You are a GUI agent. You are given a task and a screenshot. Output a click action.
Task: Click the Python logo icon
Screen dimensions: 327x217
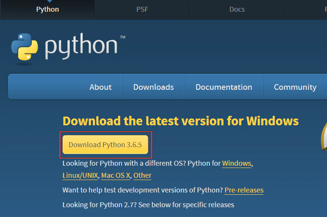pos(25,47)
